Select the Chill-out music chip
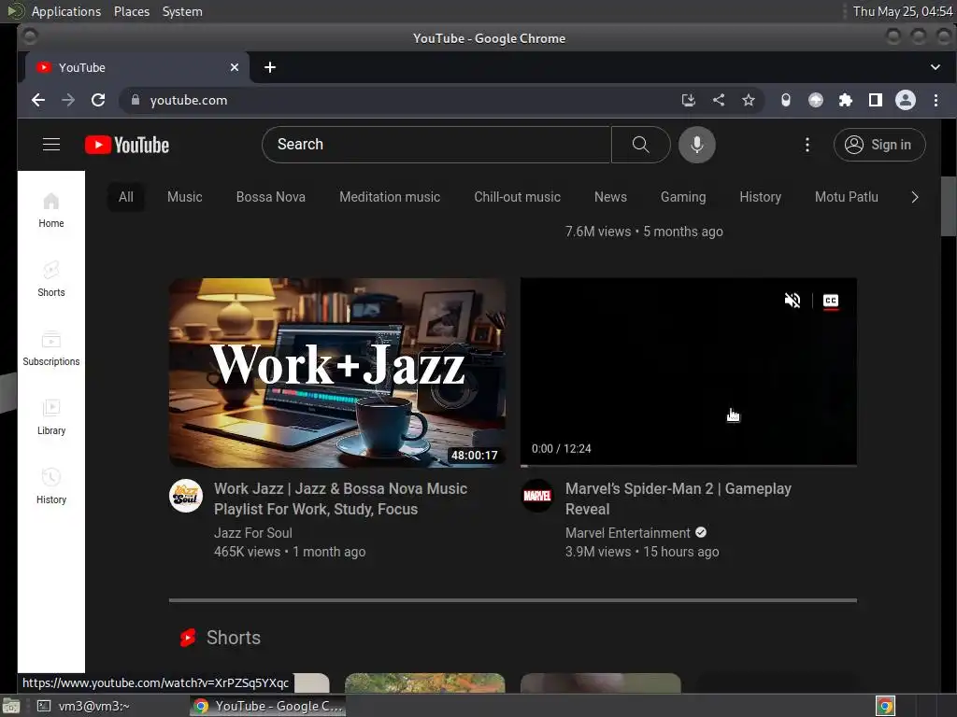The height and width of the screenshot is (717, 957). [517, 197]
